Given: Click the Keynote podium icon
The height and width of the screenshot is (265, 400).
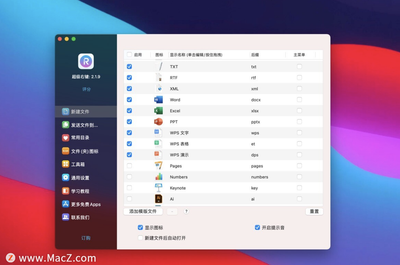Looking at the screenshot, I should (159, 188).
